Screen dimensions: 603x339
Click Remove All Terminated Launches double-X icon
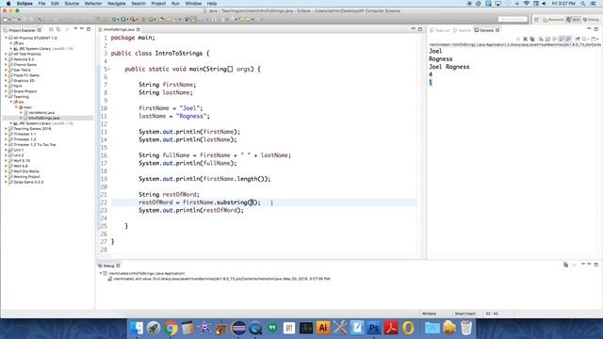(532, 40)
